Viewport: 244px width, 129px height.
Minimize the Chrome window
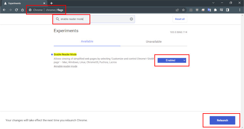[x=222, y=3]
